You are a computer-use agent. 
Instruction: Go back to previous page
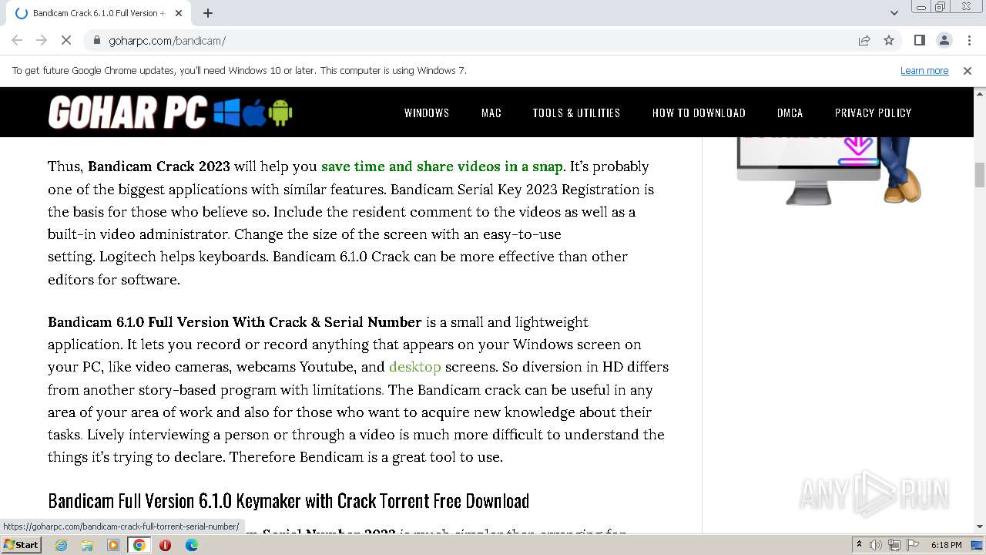pos(17,40)
